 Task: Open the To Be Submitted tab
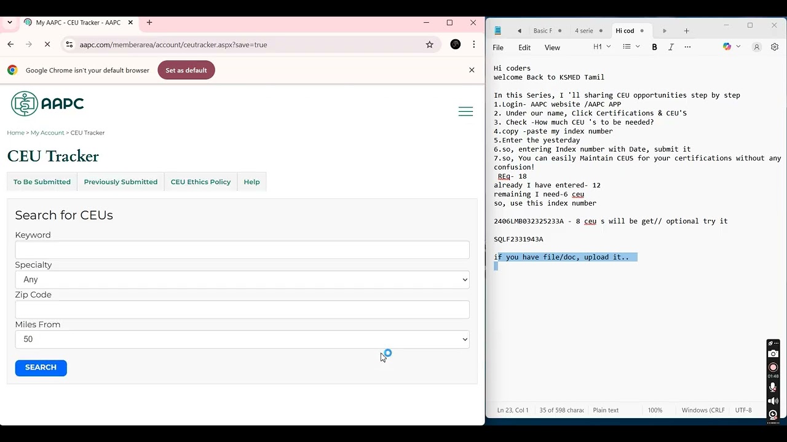click(x=42, y=182)
